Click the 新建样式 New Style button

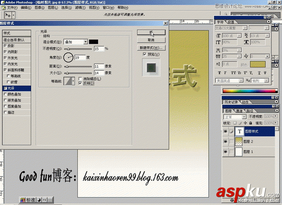click(x=151, y=47)
